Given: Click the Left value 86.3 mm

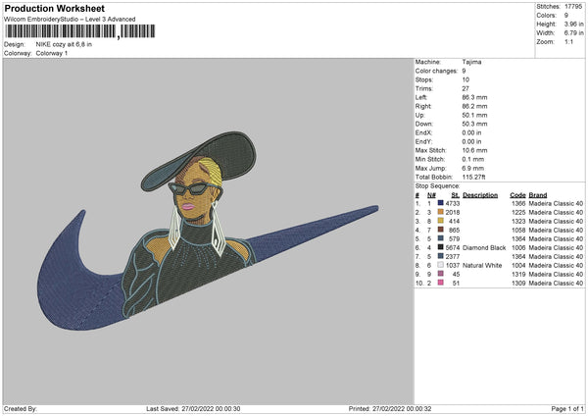Looking at the screenshot, I should [474, 97].
